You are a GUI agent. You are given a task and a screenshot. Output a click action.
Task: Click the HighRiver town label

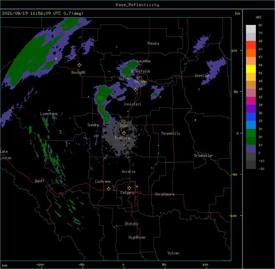click(x=137, y=237)
